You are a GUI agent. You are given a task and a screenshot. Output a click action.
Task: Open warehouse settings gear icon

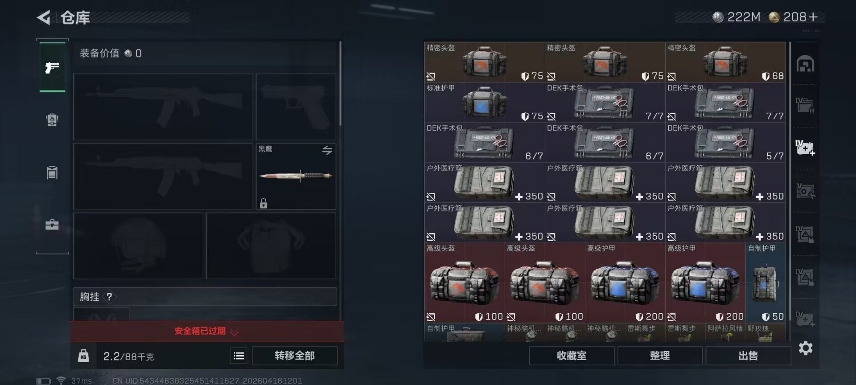806,348
